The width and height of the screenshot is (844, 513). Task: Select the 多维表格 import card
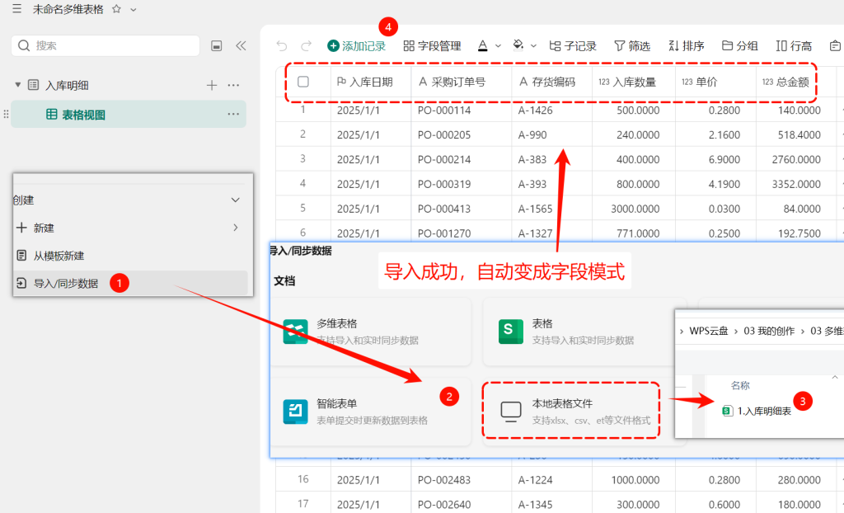click(x=370, y=331)
